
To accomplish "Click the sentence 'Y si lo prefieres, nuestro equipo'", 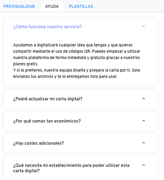I will pos(77,70).
